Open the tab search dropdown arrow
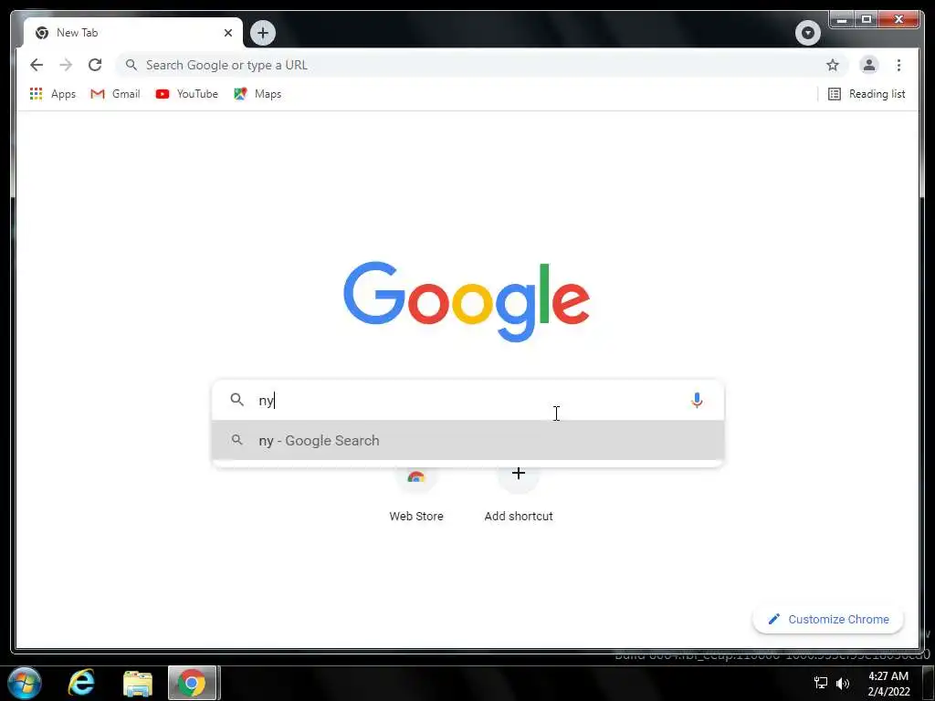The height and width of the screenshot is (701, 935). (x=807, y=32)
